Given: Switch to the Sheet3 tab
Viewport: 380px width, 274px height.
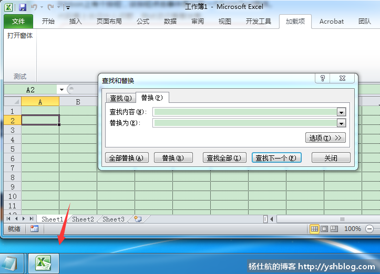Looking at the screenshot, I should point(114,219).
